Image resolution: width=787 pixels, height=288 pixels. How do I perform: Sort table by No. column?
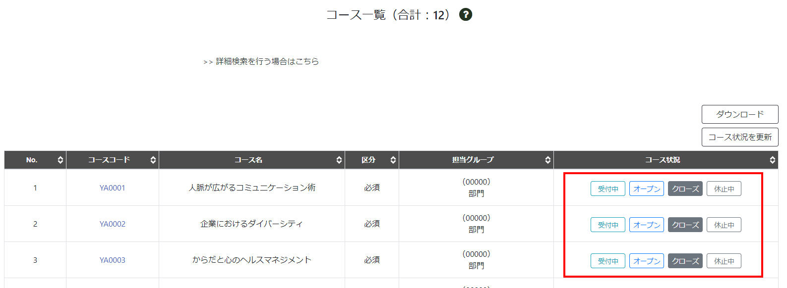tap(60, 160)
